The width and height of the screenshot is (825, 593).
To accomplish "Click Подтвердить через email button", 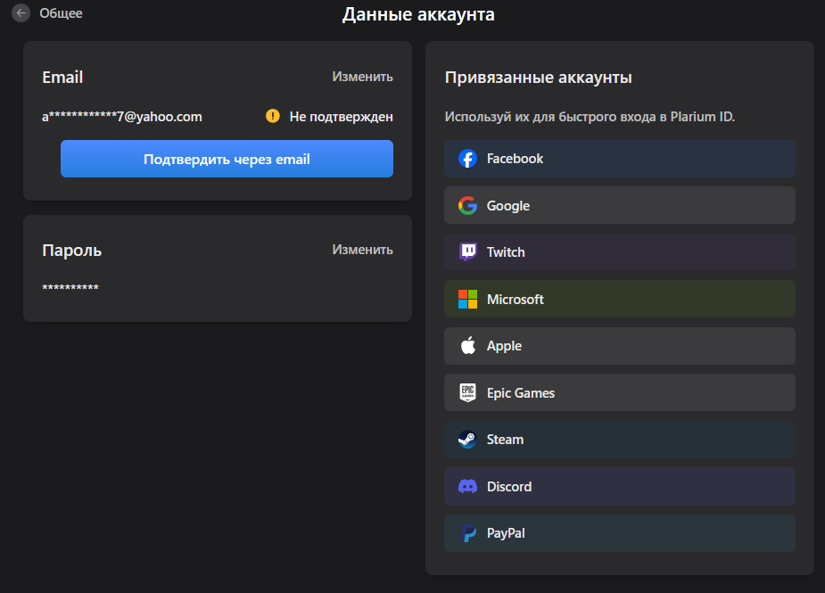I will [x=227, y=159].
